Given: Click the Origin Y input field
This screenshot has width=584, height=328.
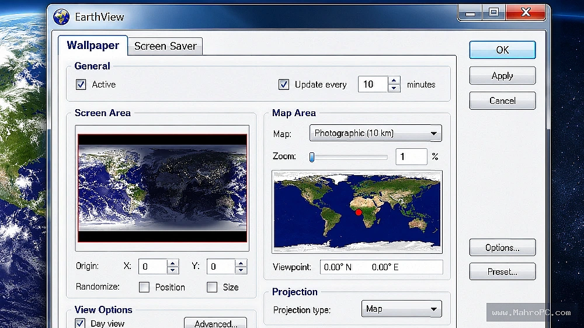Looking at the screenshot, I should tap(221, 267).
